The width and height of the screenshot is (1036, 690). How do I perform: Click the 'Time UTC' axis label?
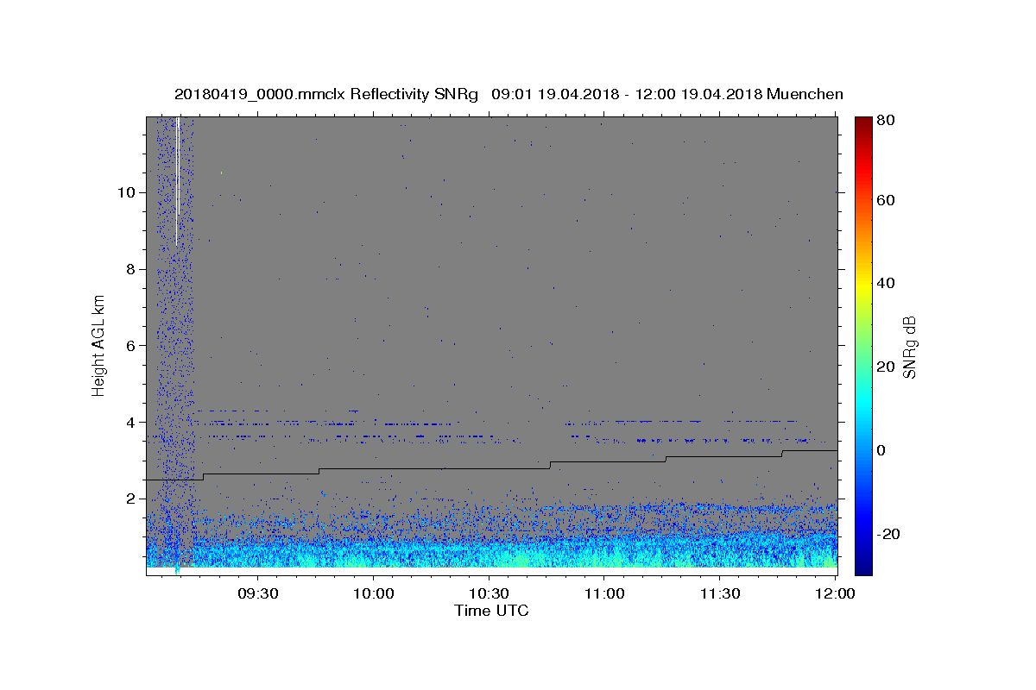pyautogui.click(x=491, y=611)
